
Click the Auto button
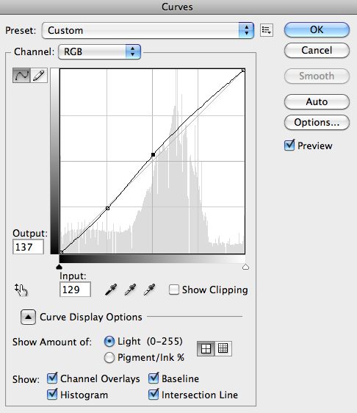pos(317,101)
